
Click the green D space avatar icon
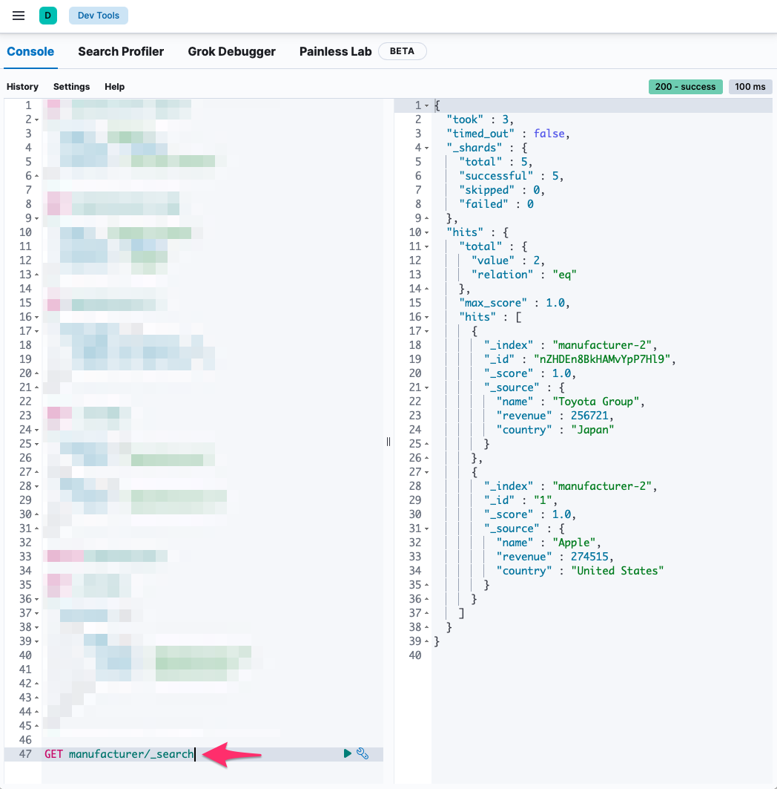[x=47, y=15]
